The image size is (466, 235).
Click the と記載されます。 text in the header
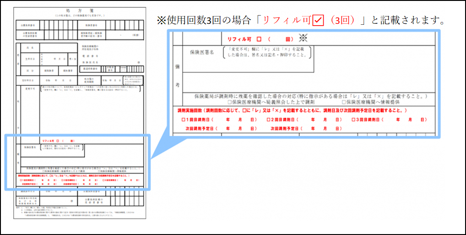408,21
